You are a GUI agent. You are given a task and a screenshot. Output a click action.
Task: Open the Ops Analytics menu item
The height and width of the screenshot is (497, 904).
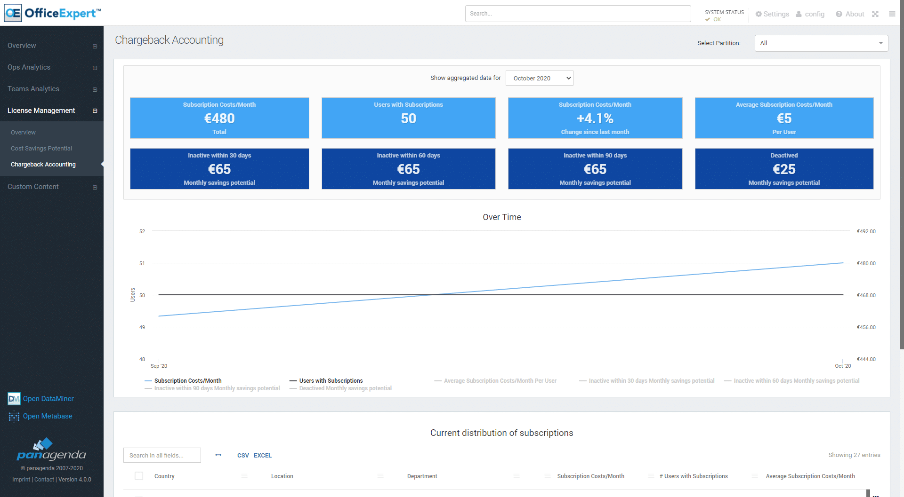click(29, 67)
